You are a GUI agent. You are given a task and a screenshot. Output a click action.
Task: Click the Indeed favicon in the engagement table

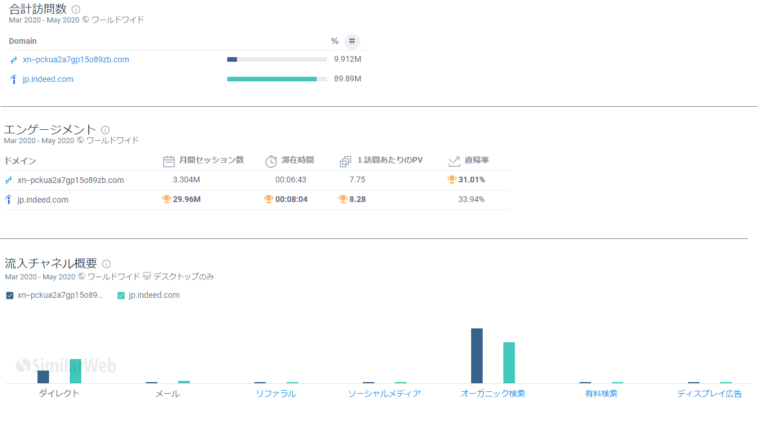point(9,200)
